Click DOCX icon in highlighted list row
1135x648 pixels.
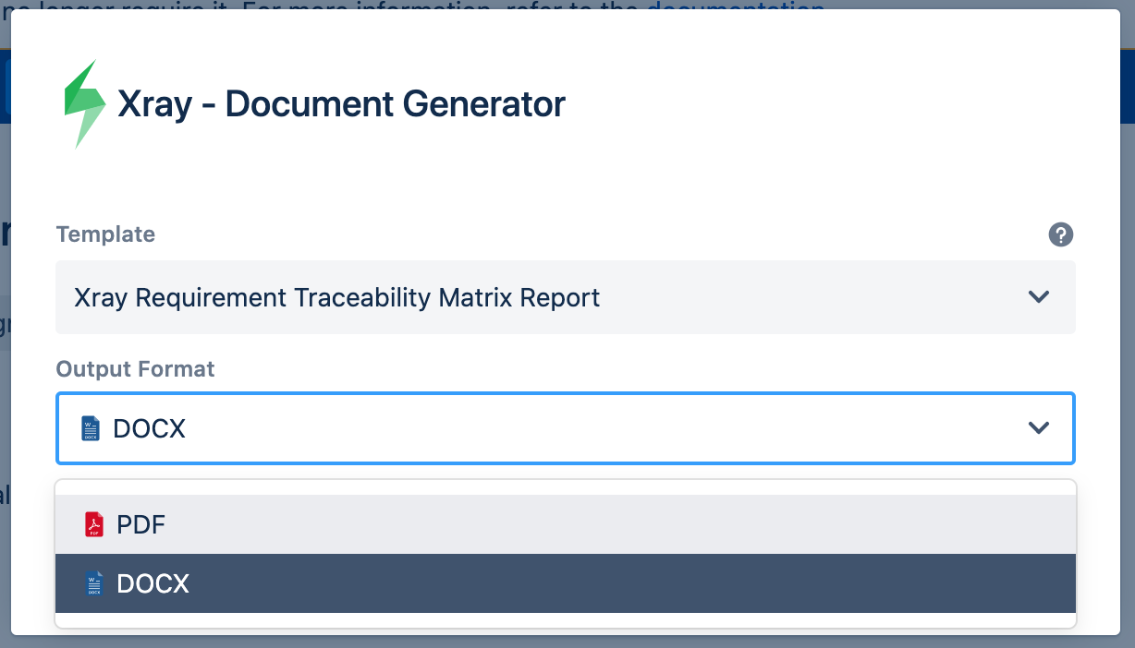(92, 583)
